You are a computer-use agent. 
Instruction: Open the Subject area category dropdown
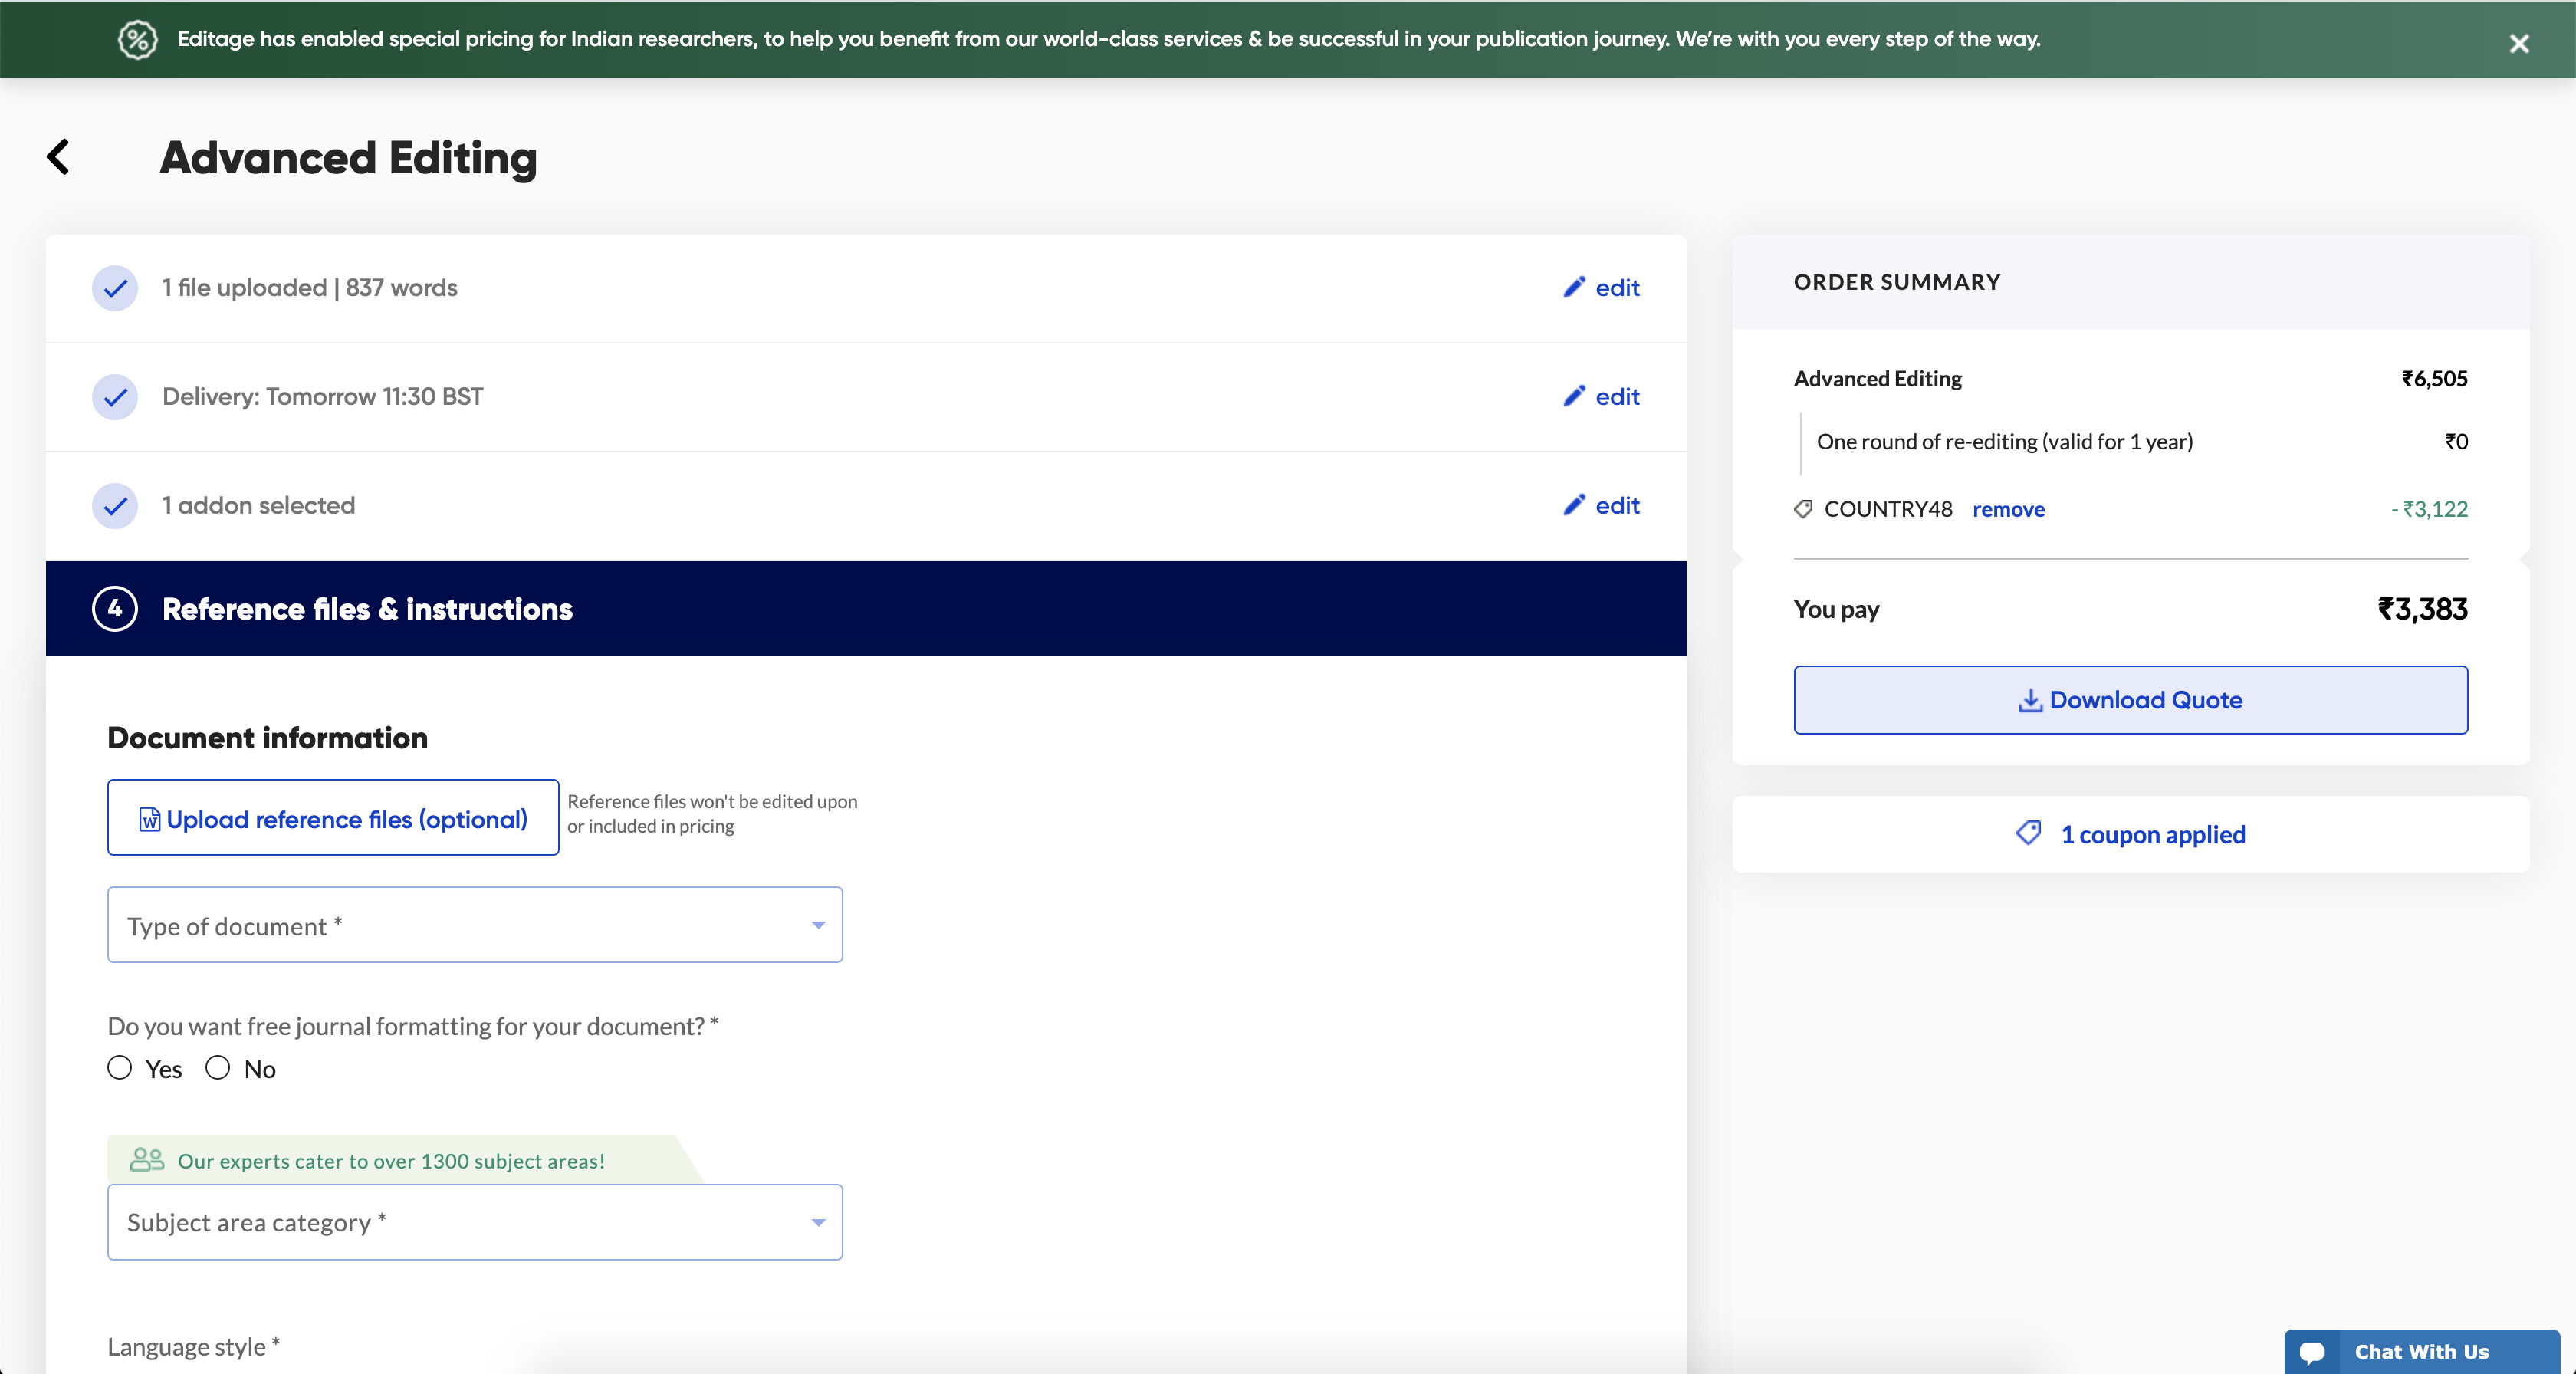[x=475, y=1222]
